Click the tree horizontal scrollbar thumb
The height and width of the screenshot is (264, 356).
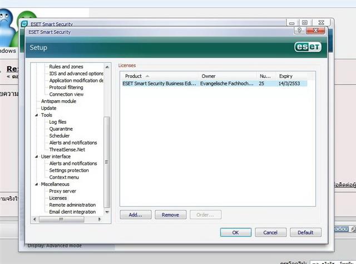click(61, 219)
